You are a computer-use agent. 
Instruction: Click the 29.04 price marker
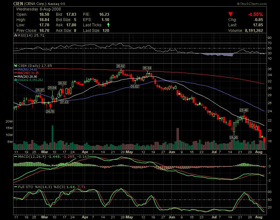point(52,88)
